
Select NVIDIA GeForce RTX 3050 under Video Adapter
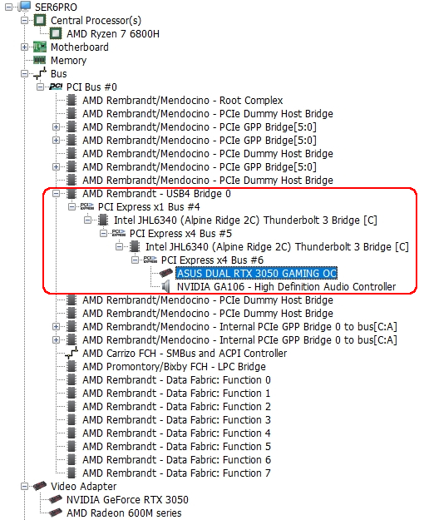[x=127, y=499]
